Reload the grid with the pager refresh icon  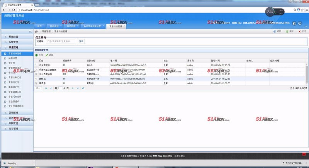[83, 88]
